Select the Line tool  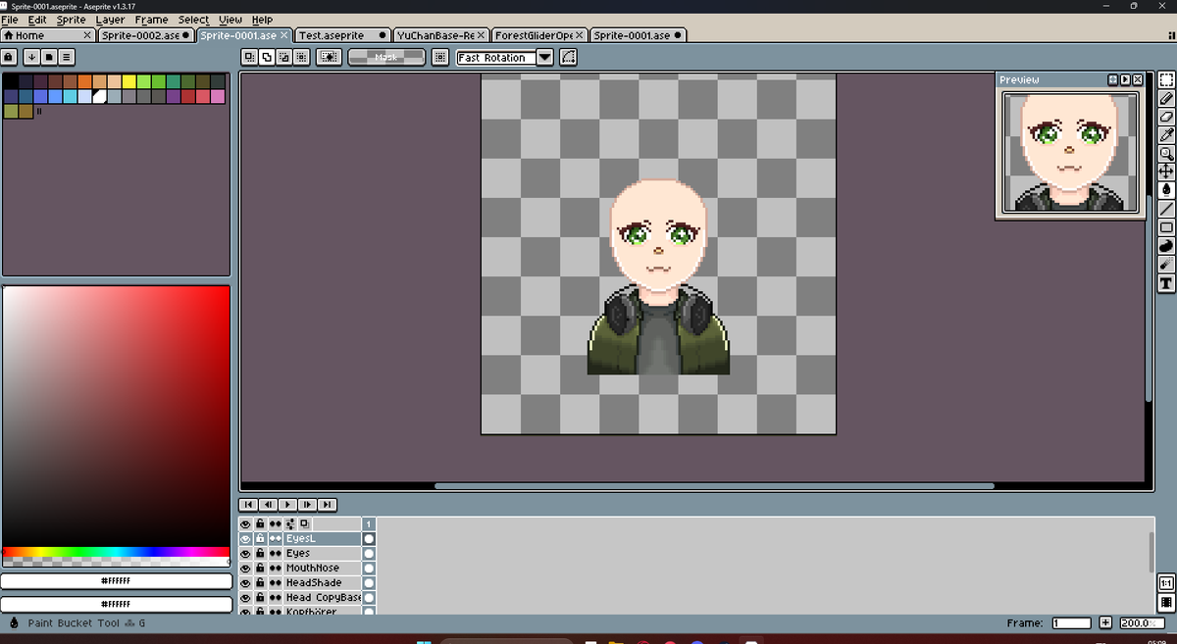(1166, 208)
